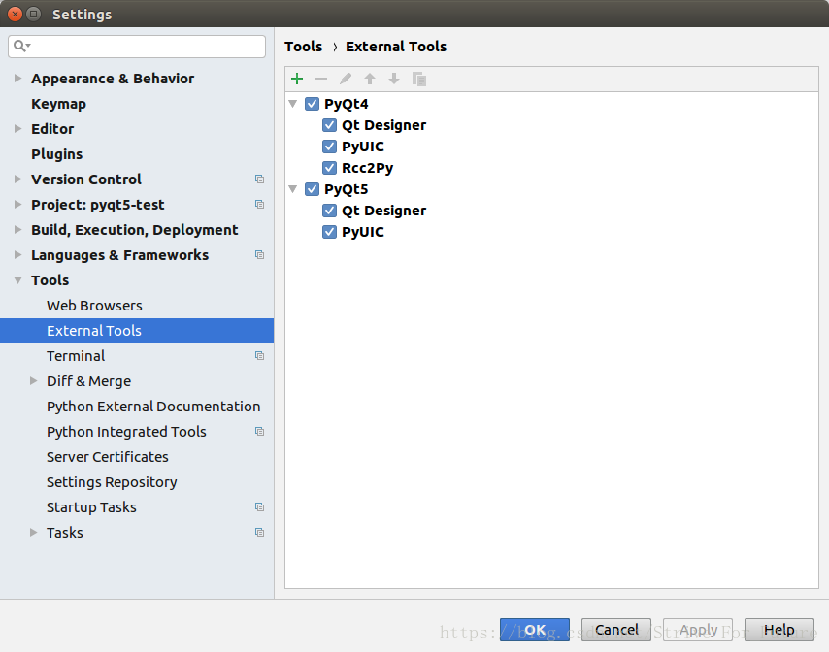
Task: Move selected tool up with arrow icon
Action: point(370,80)
